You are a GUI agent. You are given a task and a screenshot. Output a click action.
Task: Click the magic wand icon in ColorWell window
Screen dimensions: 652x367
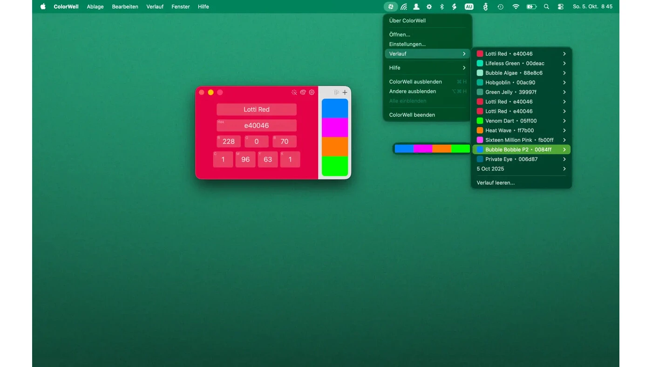point(294,92)
